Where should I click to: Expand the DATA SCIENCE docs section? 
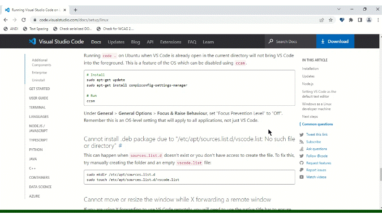click(40, 187)
